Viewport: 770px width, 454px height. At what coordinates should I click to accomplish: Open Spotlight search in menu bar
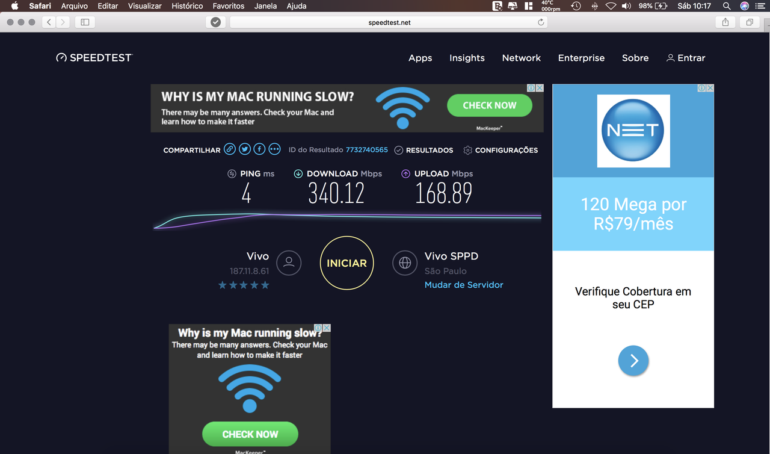[x=727, y=6]
